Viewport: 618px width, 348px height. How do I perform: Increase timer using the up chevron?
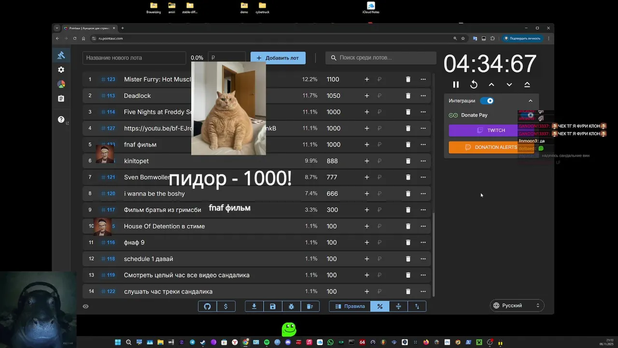point(492,85)
